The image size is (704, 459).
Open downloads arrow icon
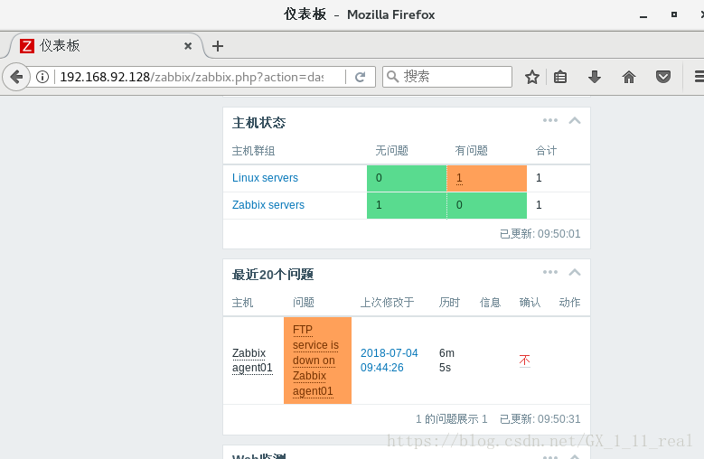click(595, 77)
